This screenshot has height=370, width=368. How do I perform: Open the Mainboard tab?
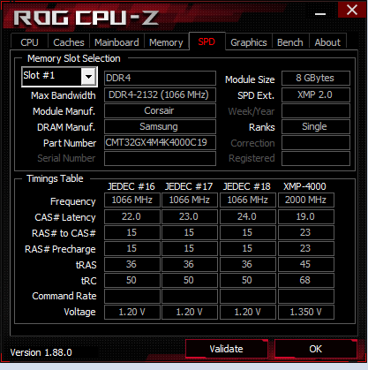tap(116, 42)
